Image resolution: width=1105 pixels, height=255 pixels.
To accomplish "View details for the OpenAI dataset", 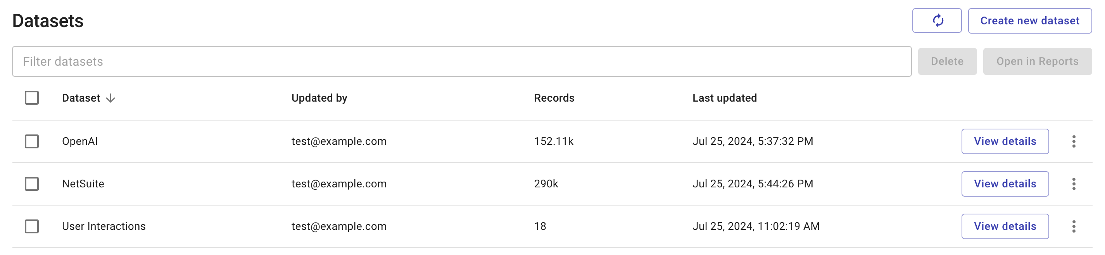I will [1005, 141].
